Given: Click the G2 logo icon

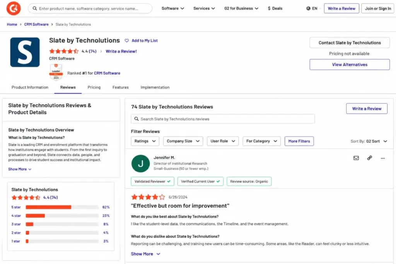Looking at the screenshot, I should [14, 9].
